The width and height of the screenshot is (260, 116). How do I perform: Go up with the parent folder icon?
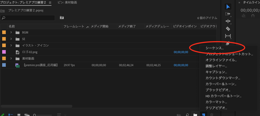click(x=2, y=11)
